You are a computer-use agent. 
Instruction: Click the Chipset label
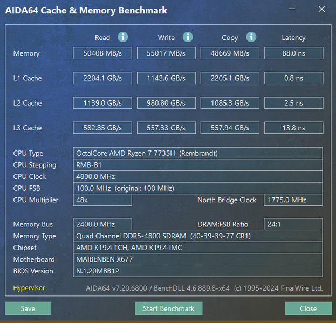(x=25, y=248)
